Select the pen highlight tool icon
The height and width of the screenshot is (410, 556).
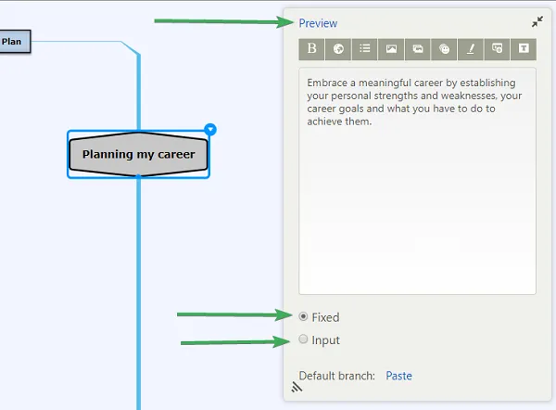[471, 49]
